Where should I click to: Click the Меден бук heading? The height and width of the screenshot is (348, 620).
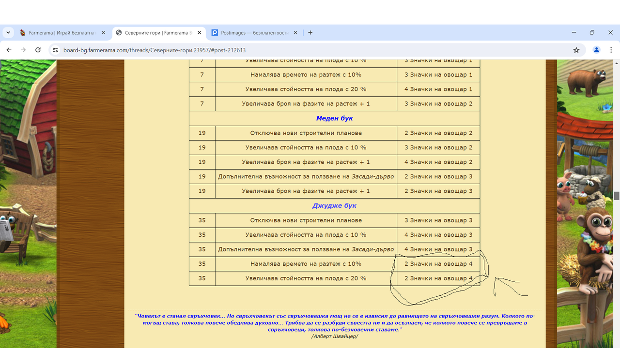[334, 118]
